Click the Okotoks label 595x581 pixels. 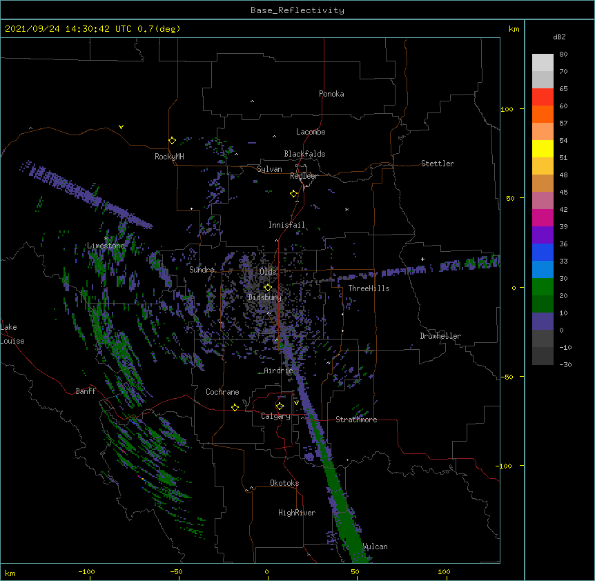(284, 483)
